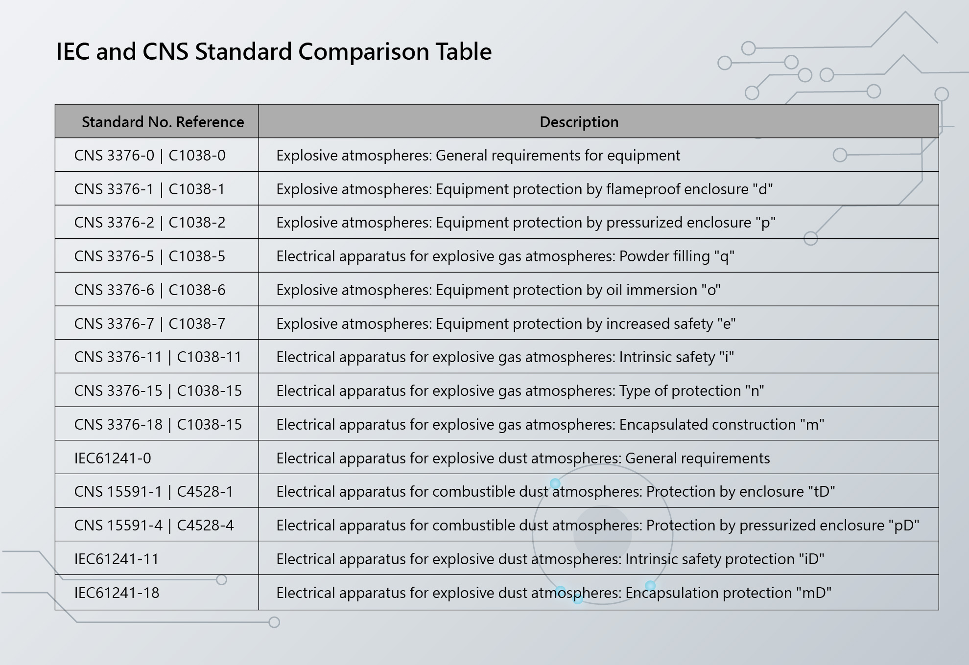
Task: Select the pressurized enclosure "pD" description
Action: [597, 526]
